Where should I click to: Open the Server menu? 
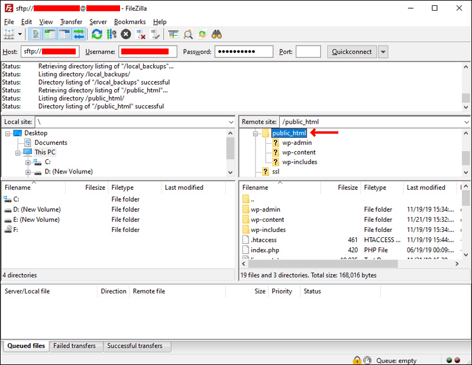coord(98,22)
